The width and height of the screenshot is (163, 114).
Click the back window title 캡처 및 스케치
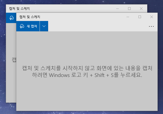click(x=19, y=9)
